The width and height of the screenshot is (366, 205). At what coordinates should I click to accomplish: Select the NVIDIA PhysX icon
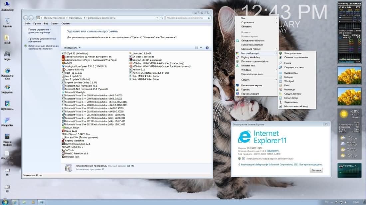coord(63,128)
